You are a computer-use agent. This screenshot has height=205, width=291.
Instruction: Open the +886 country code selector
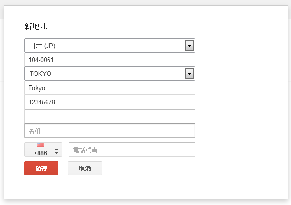click(43, 149)
